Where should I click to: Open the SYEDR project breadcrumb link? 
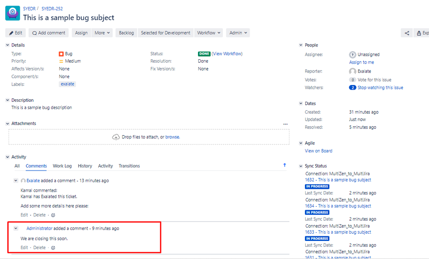pos(29,9)
